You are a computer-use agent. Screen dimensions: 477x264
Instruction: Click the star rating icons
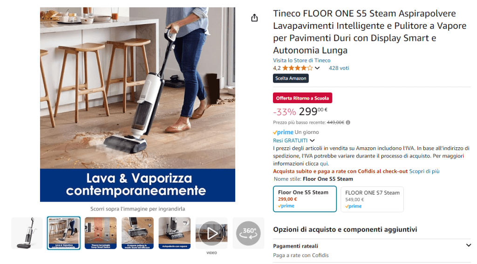[297, 68]
